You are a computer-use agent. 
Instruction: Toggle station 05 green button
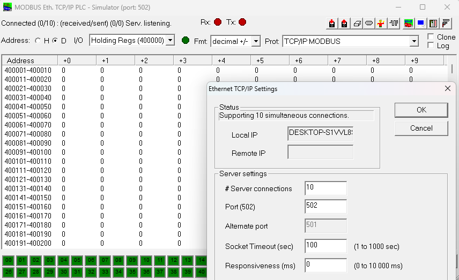(77, 260)
